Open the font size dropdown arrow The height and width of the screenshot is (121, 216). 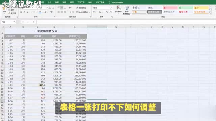pyautogui.click(x=47, y=8)
